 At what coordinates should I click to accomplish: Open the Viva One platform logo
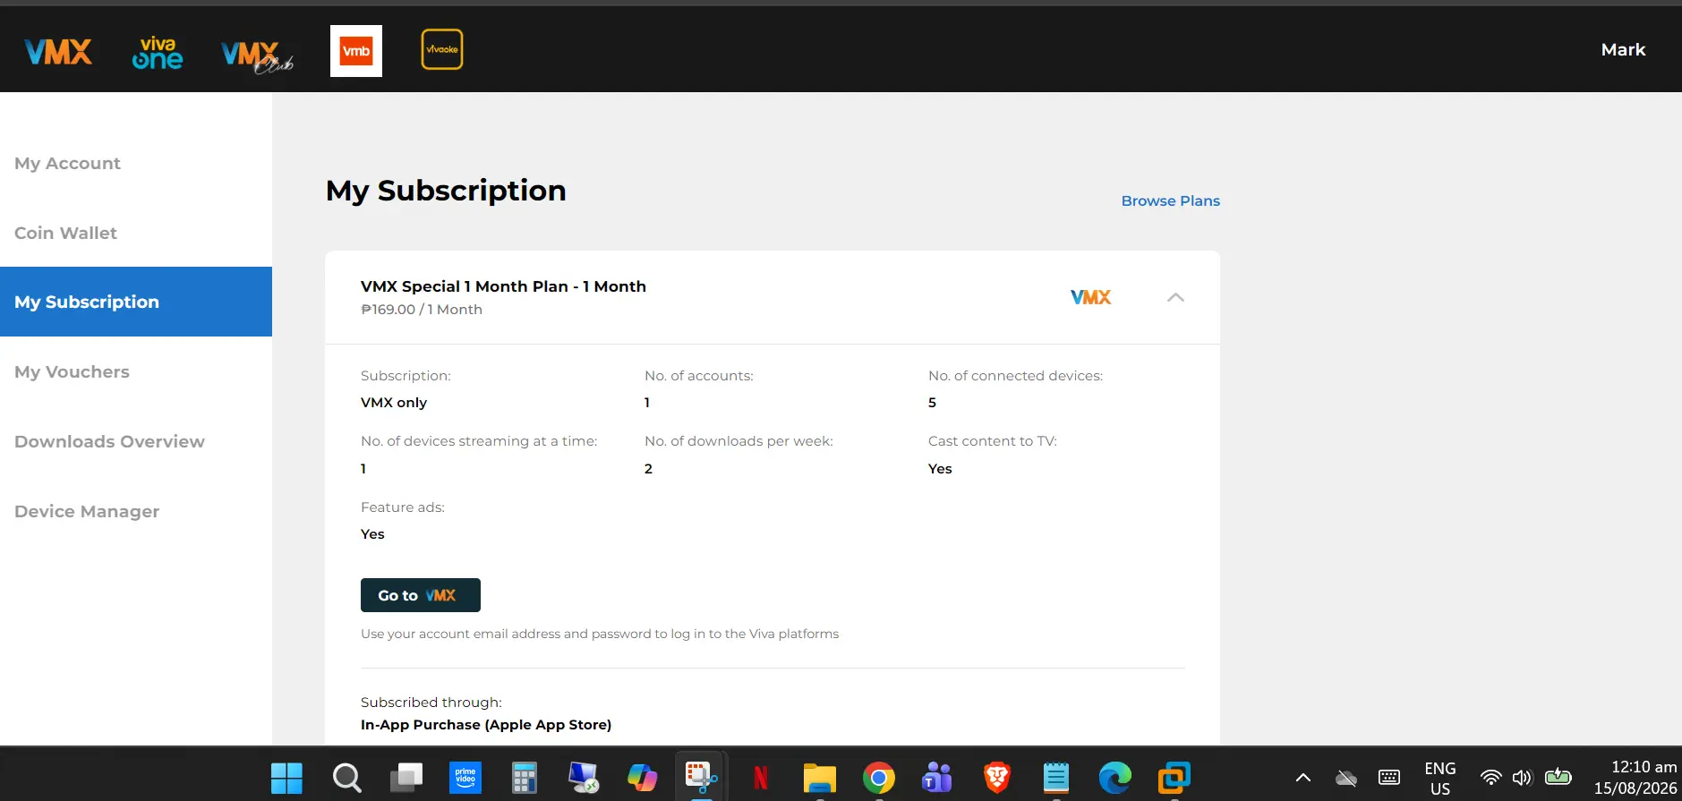158,52
